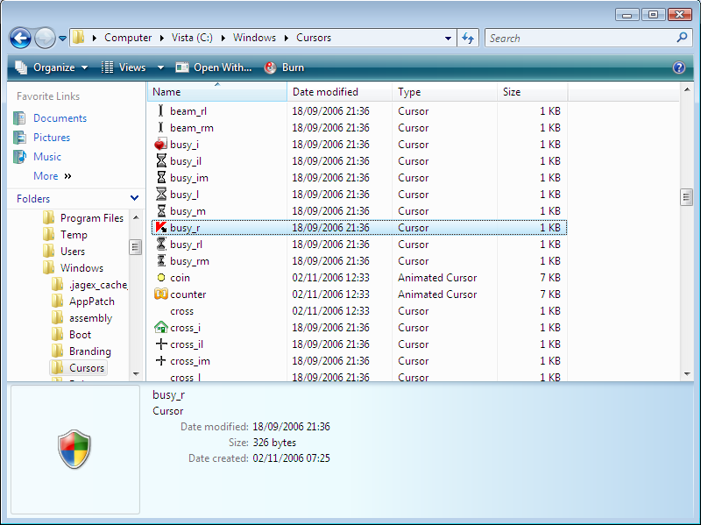Click folder tree scroll down arrow
Screen dimensions: 701x525
136,374
